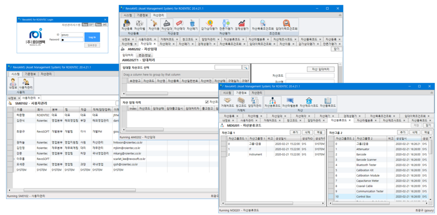437x215 pixels.
Task: Close the 사용자관리 document tab with its x
Action: [39, 98]
